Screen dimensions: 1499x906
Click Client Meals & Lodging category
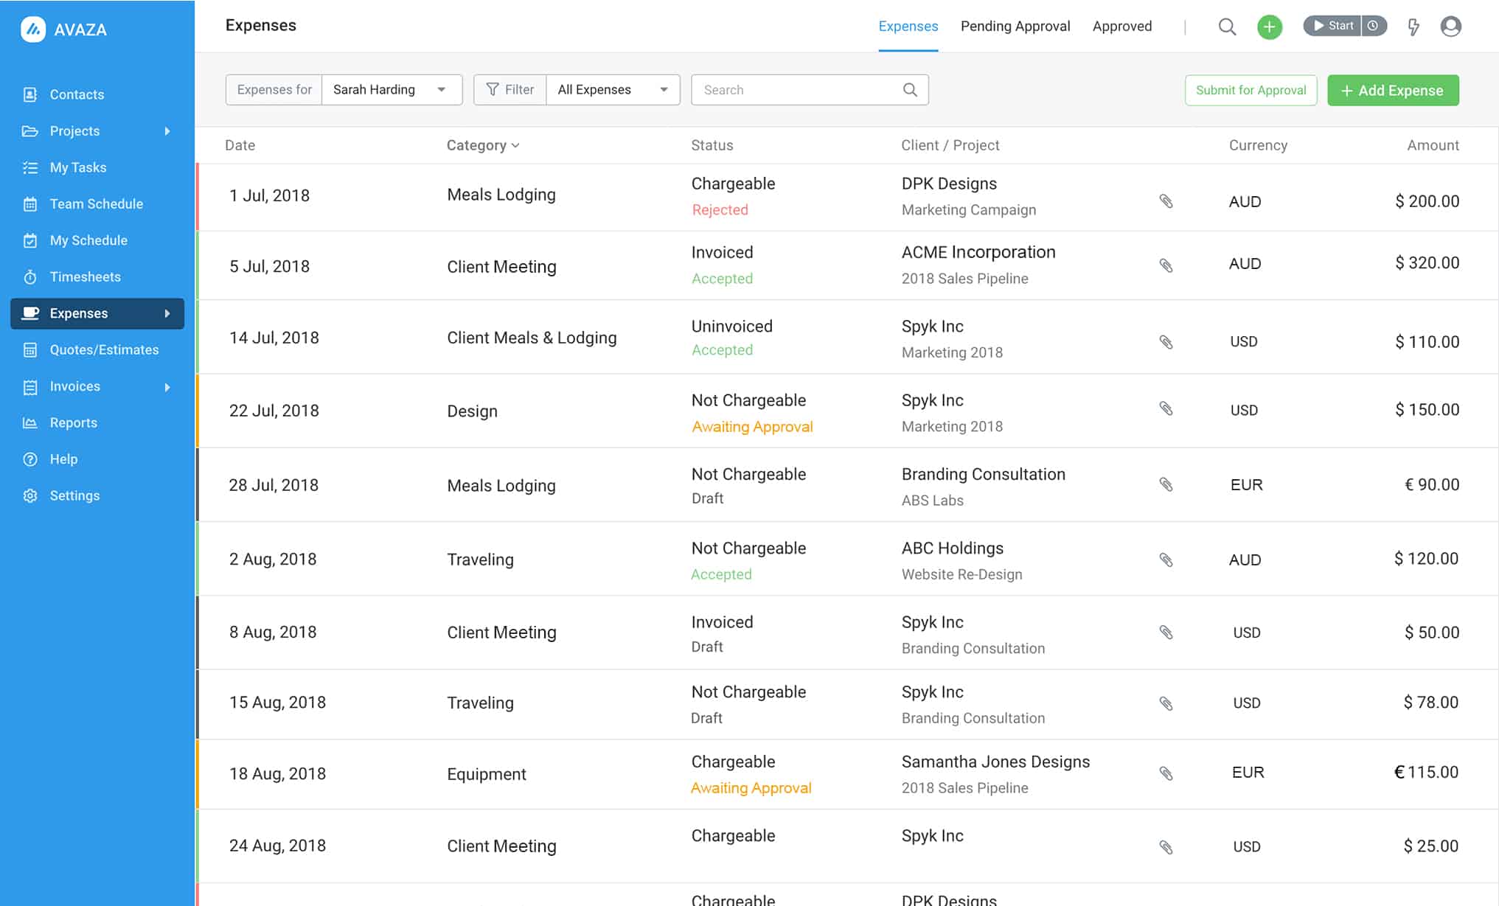(532, 338)
